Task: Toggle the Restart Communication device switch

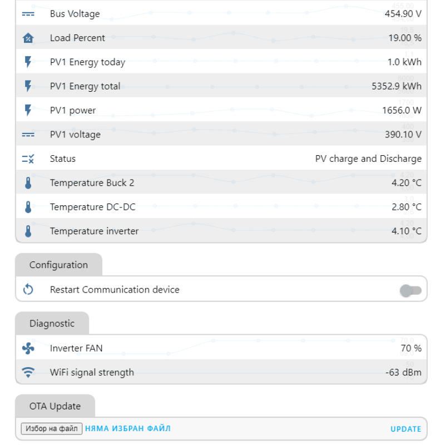Action: [411, 290]
